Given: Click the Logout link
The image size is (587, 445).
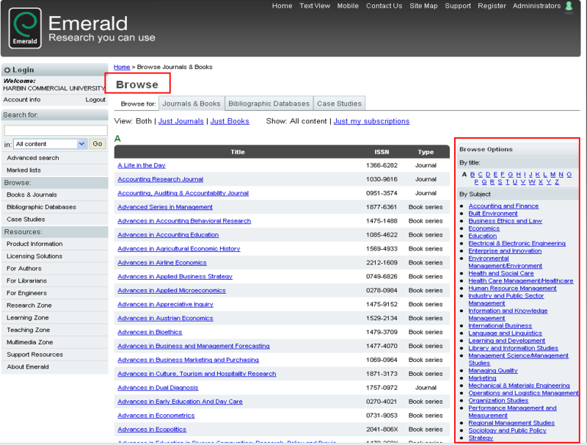Looking at the screenshot, I should tap(95, 100).
